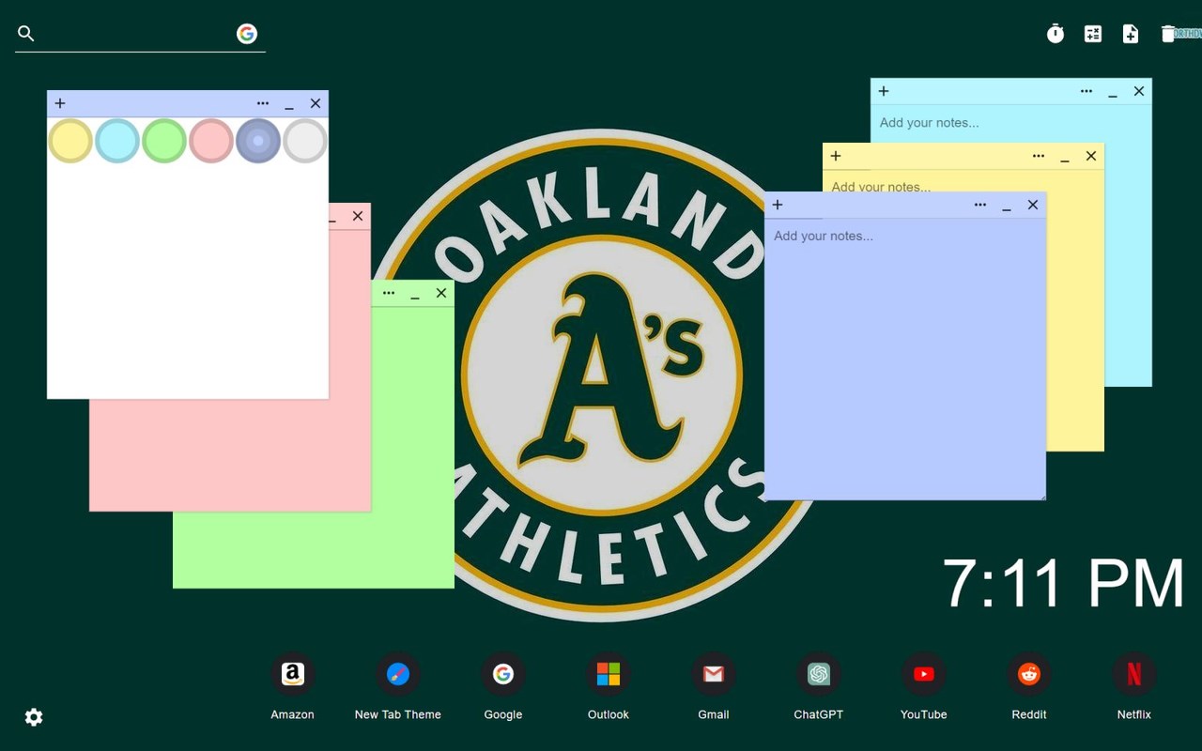
Task: Click the 7:11 PM clock display
Action: click(x=1063, y=583)
